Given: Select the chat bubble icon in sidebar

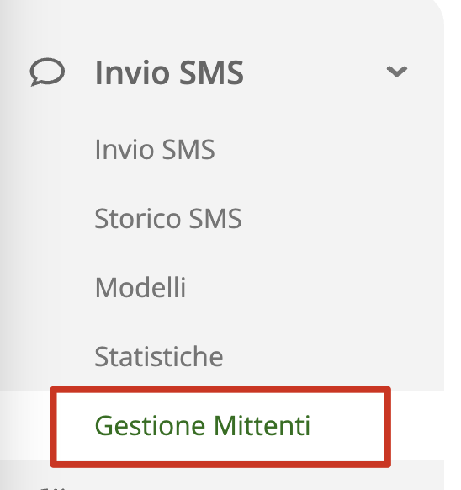Looking at the screenshot, I should [47, 72].
